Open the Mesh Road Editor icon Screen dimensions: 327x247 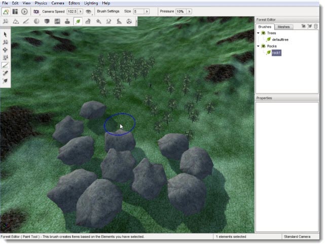click(x=88, y=21)
